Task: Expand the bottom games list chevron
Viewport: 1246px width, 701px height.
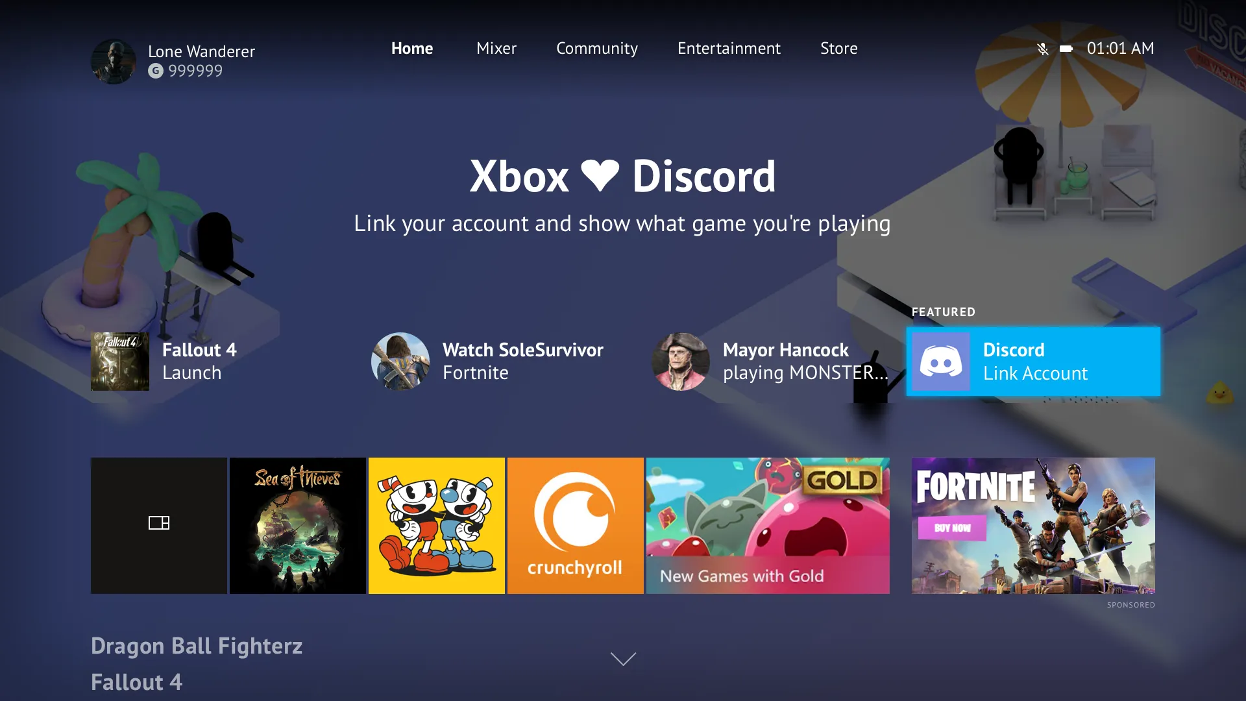Action: pos(623,659)
